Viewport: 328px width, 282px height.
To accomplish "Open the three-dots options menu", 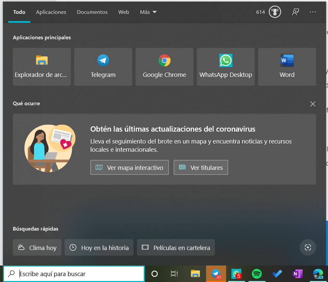I will click(313, 12).
